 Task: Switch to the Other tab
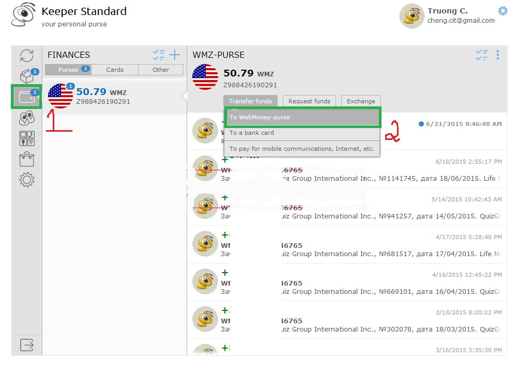161,70
